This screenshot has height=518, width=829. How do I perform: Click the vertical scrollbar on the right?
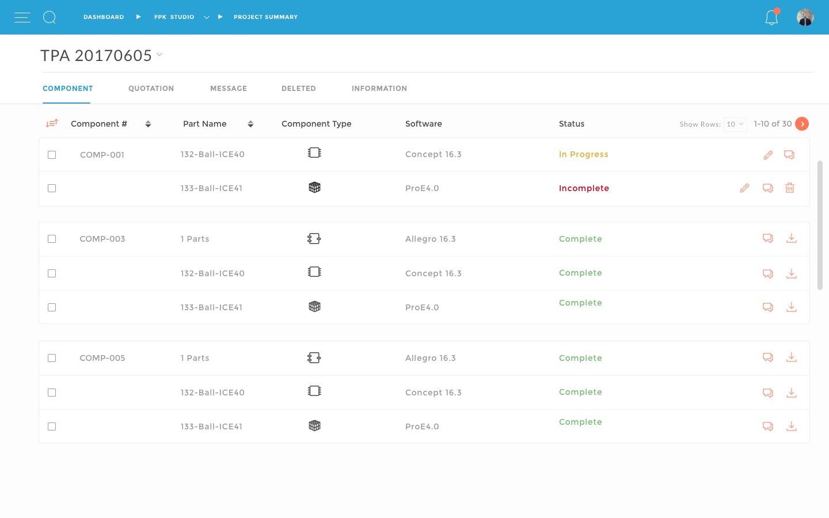(820, 226)
